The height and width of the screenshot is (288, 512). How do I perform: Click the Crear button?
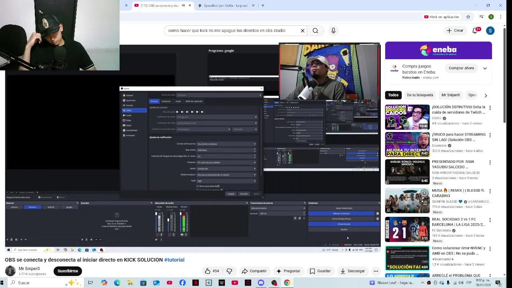click(455, 30)
